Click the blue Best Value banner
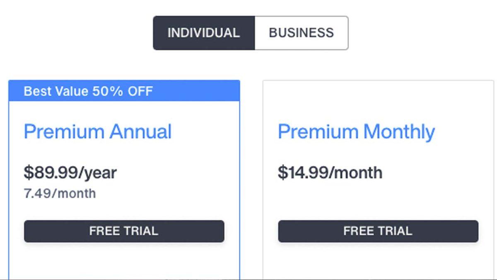Viewport: 497px width, 280px height. pyautogui.click(x=195, y=91)
